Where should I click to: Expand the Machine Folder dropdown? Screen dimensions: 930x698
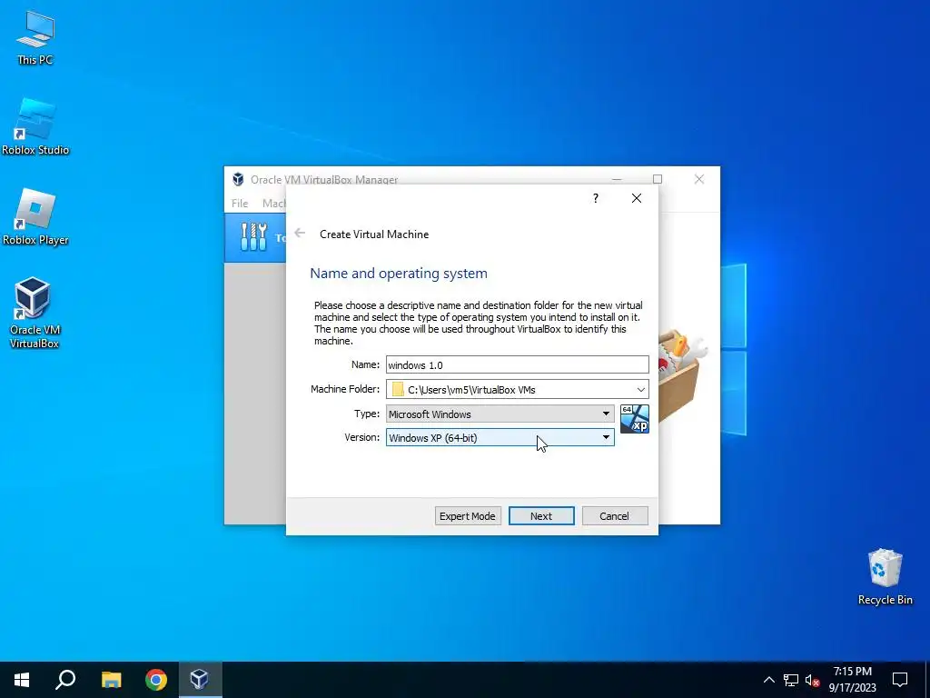(641, 389)
